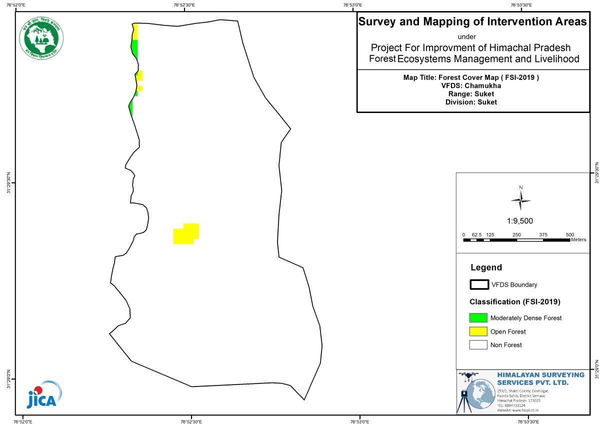
Task: Click the JICA logo
Action: 43,394
